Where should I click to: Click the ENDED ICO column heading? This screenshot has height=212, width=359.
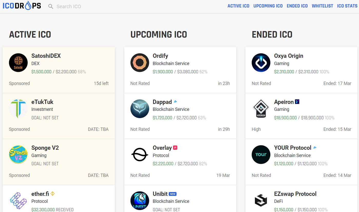click(x=272, y=34)
